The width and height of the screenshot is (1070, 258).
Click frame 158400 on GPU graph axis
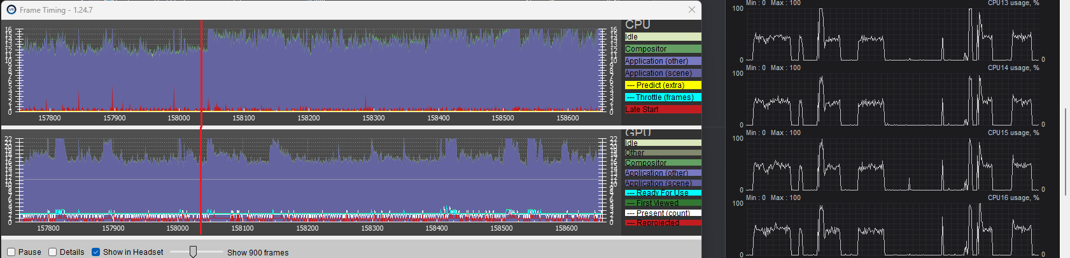click(437, 228)
